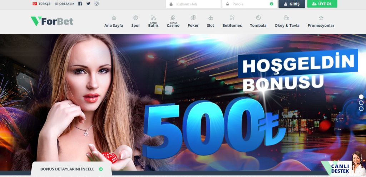Click the Turkish flag language icon
This screenshot has height=177, width=366.
pos(35,4)
